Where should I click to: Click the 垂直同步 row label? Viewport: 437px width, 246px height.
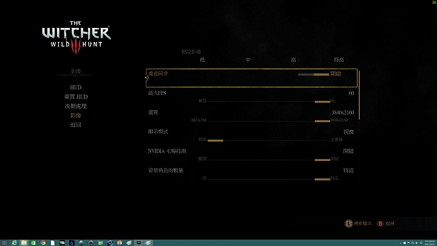158,73
